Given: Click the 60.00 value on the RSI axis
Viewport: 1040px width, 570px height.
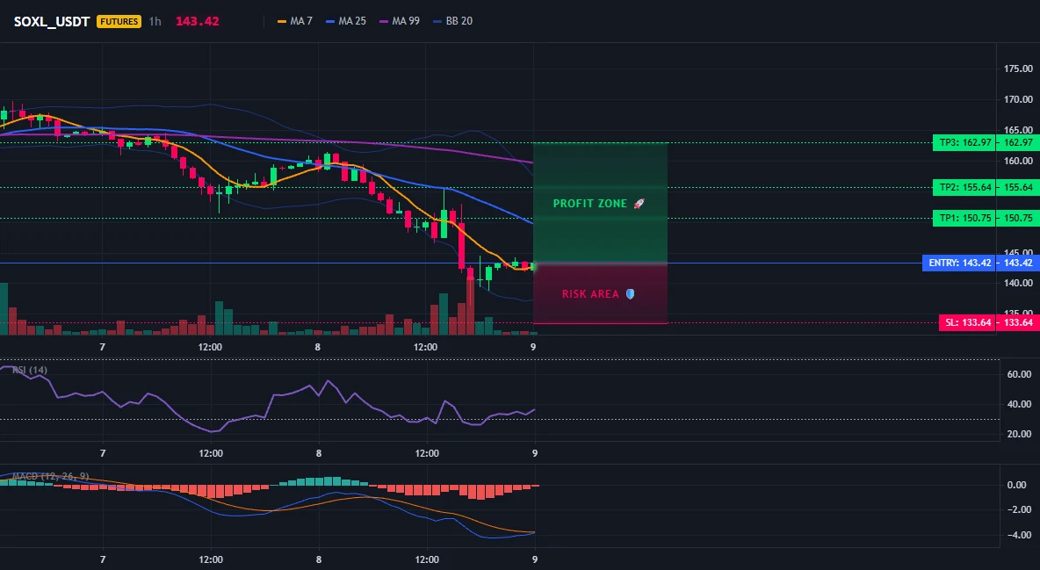Looking at the screenshot, I should coord(1019,374).
